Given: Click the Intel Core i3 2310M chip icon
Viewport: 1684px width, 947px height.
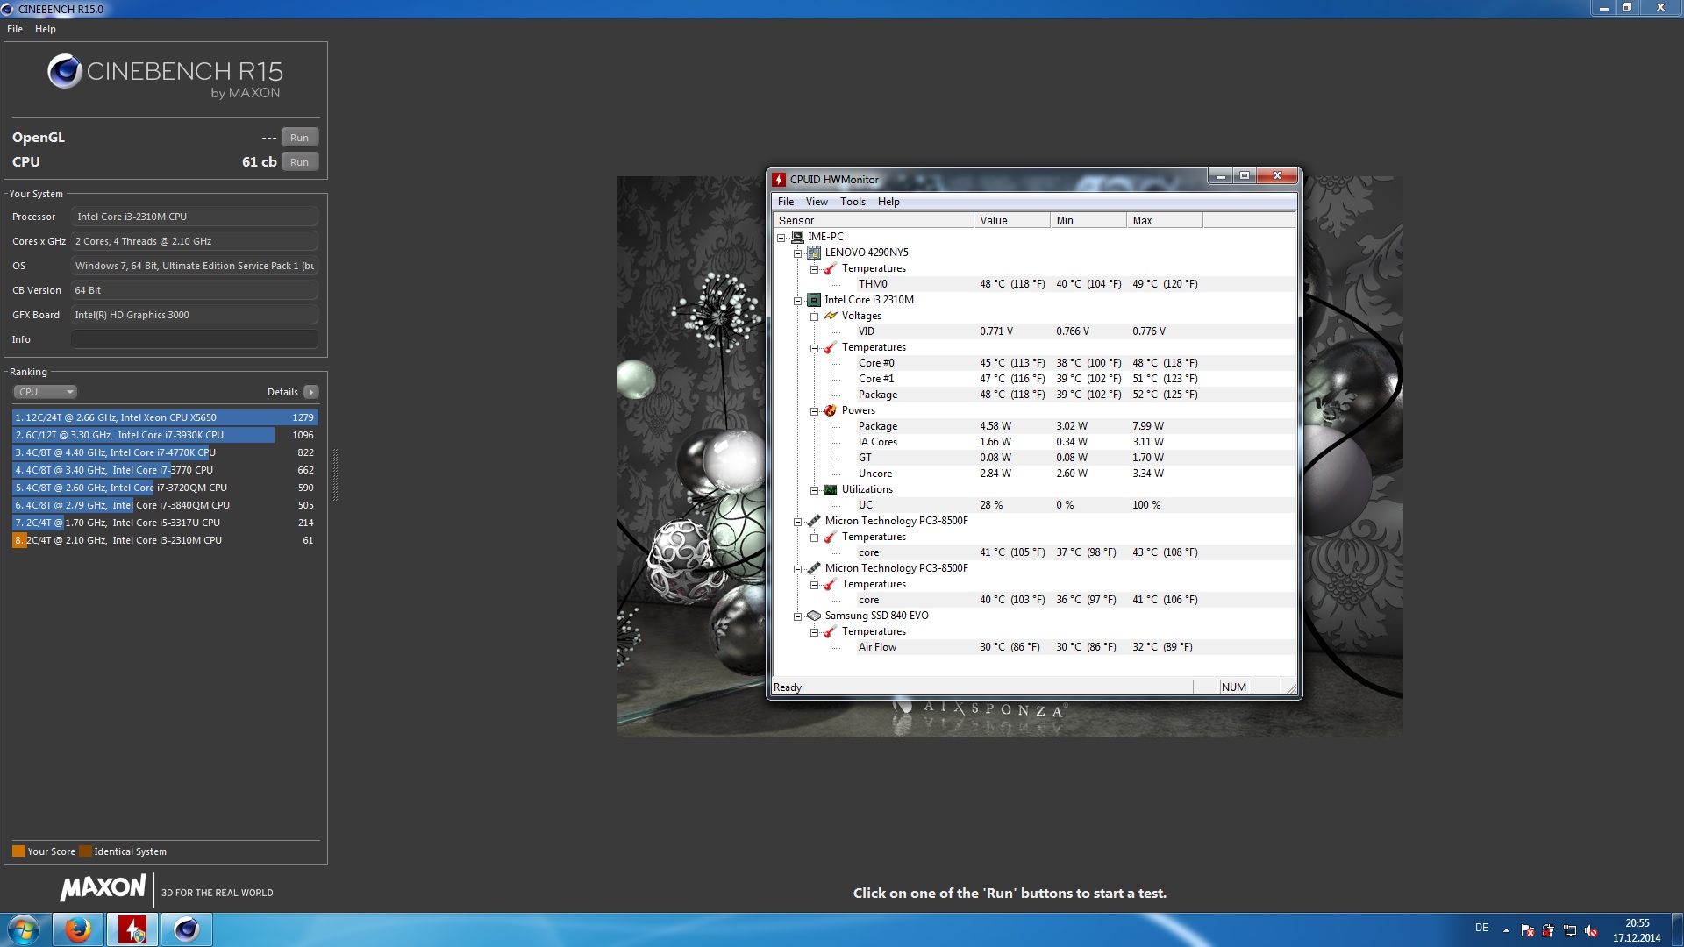Looking at the screenshot, I should pos(814,300).
